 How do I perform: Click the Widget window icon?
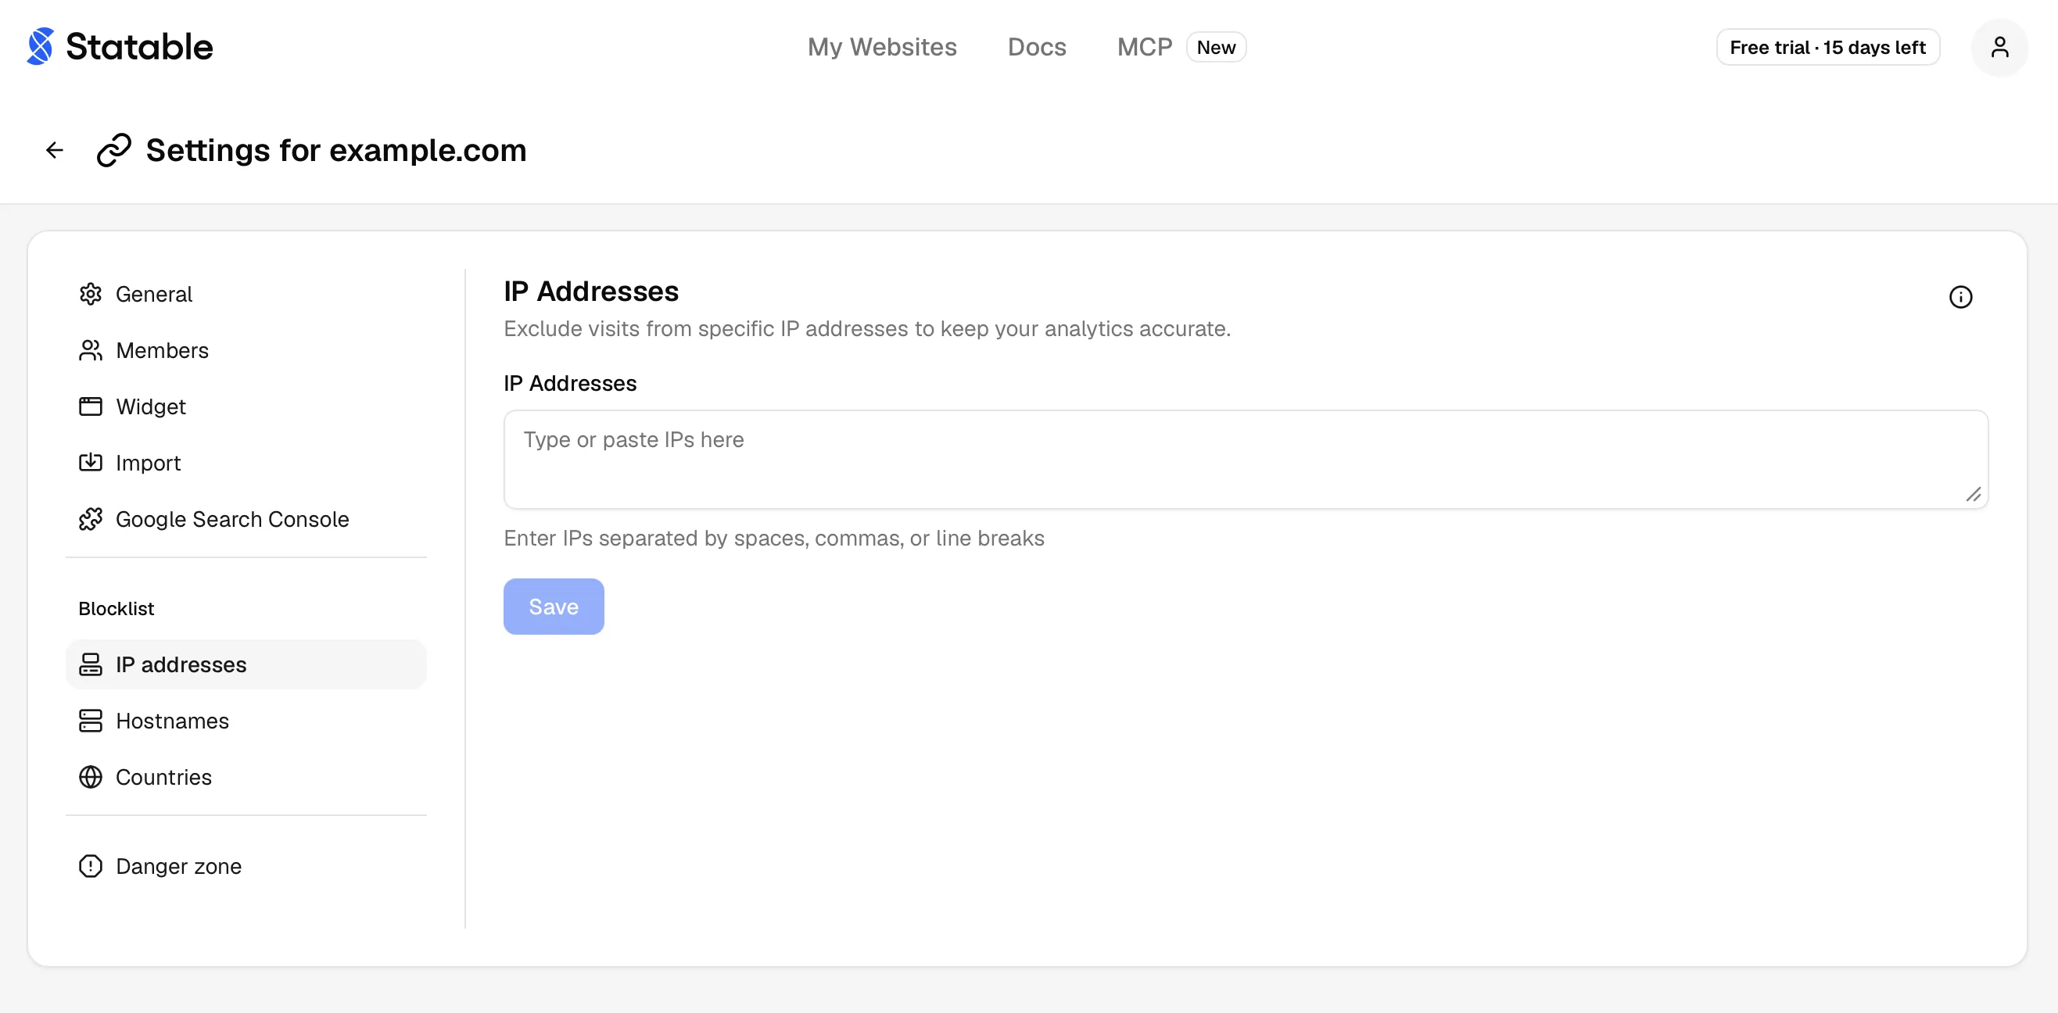(90, 406)
